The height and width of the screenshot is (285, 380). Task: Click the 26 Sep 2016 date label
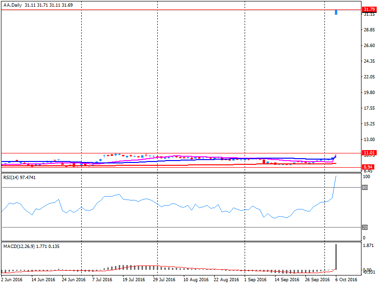[x=317, y=280]
